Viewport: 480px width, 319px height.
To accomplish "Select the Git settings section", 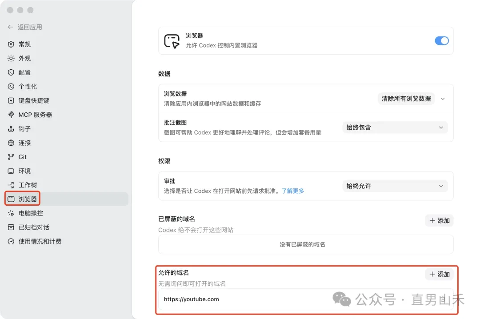I will [x=67, y=157].
